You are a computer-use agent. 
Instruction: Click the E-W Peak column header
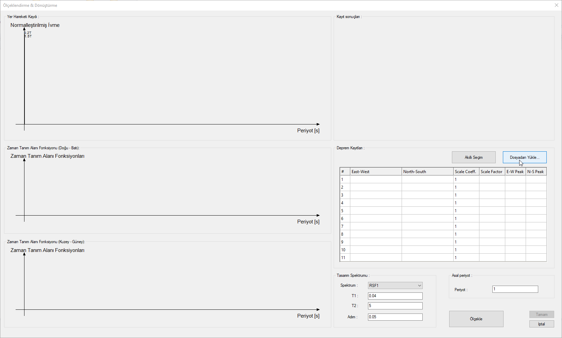(x=515, y=172)
